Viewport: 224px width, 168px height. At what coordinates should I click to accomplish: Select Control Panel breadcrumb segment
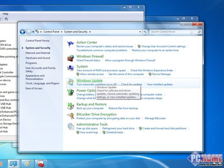coord(51,32)
